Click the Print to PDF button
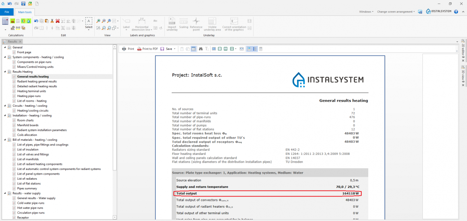Screen dimensions: 467x221 click(x=148, y=49)
